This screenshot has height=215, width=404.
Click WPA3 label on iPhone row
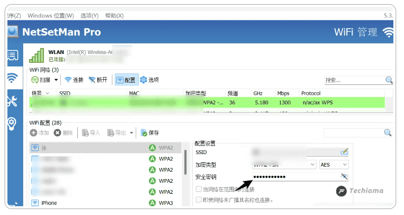pyautogui.click(x=166, y=203)
